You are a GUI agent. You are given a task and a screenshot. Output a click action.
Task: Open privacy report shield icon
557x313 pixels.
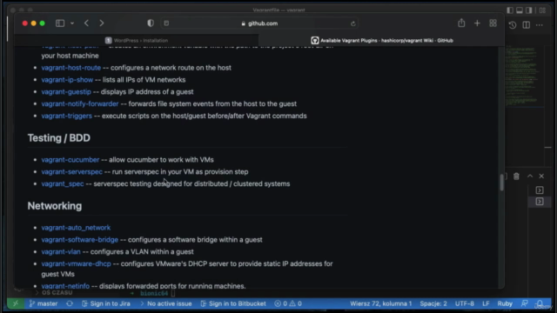(151, 23)
